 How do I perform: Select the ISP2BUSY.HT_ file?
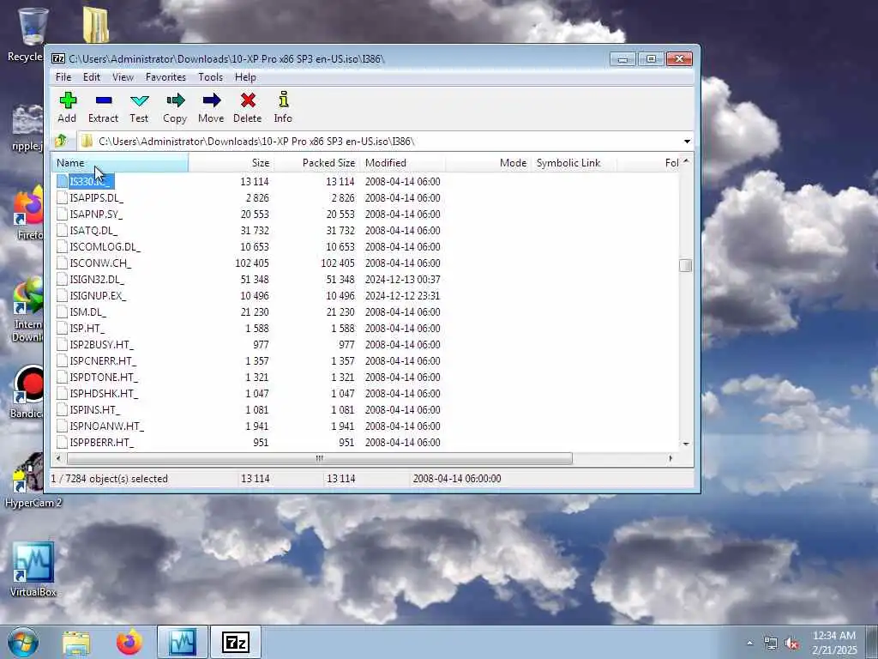(101, 345)
